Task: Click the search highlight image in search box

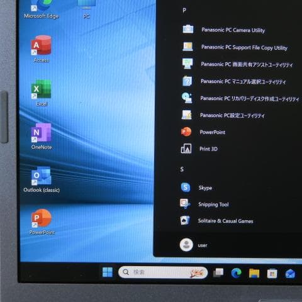Action: 197,272
